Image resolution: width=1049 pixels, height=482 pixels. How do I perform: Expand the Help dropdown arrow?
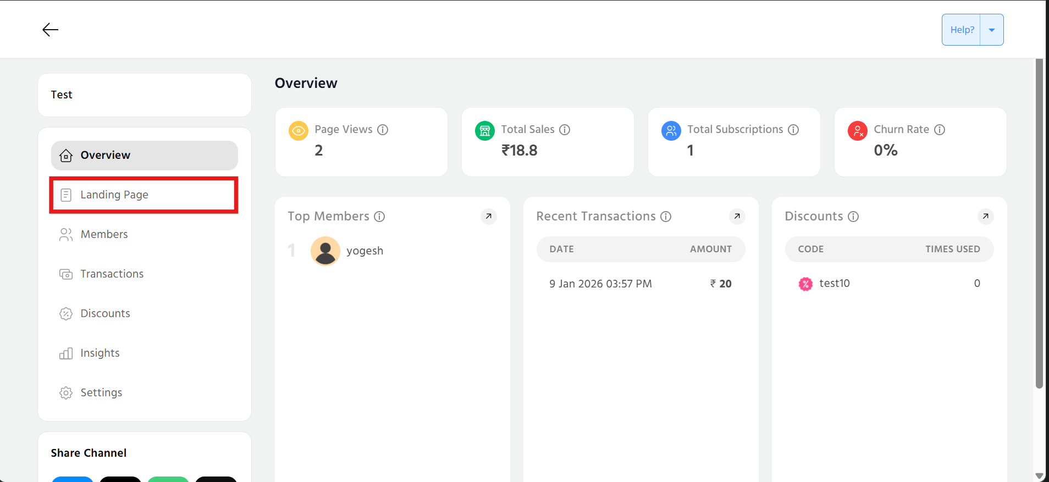(992, 30)
